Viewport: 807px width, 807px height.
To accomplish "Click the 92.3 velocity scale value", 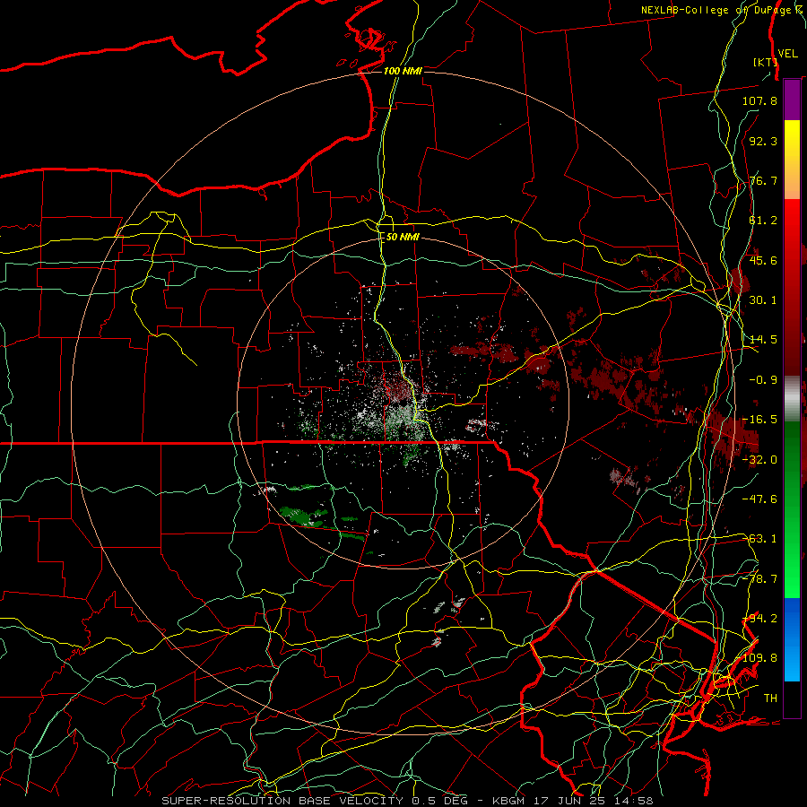I will point(763,141).
